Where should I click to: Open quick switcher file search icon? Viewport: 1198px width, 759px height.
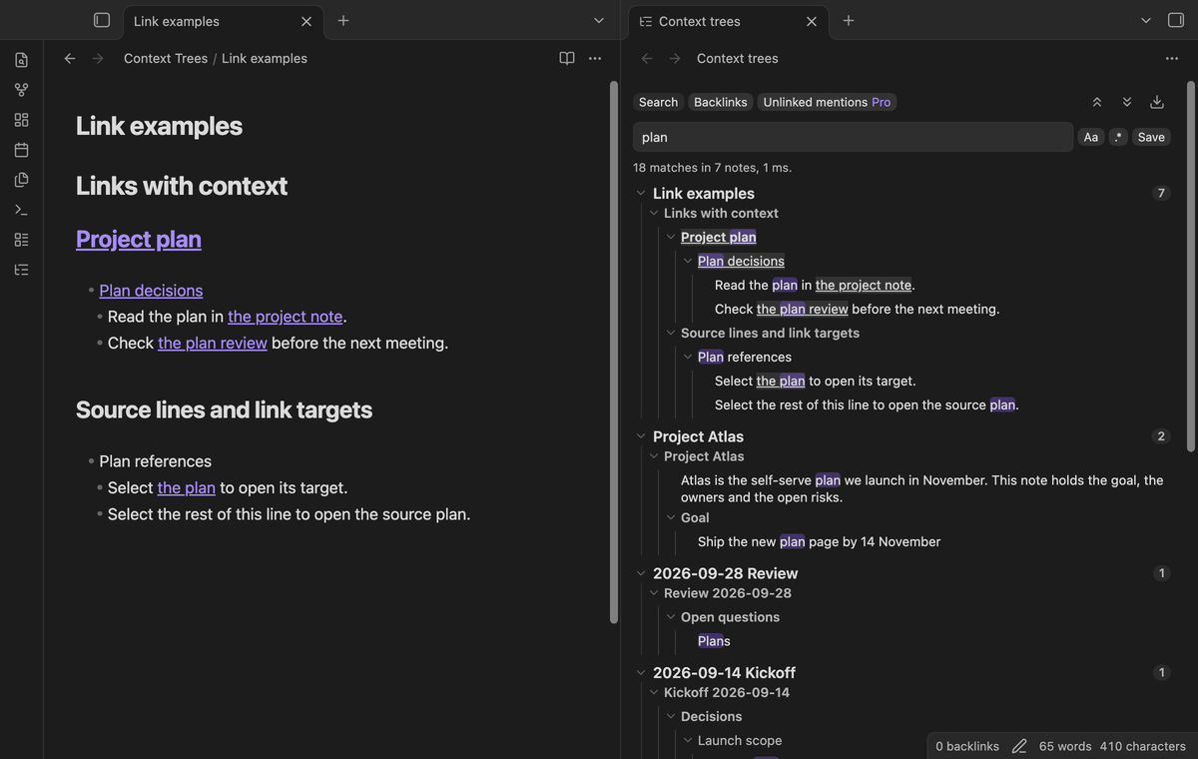(21, 60)
